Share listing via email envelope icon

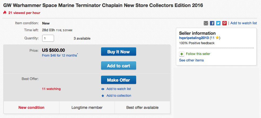[x=206, y=23]
